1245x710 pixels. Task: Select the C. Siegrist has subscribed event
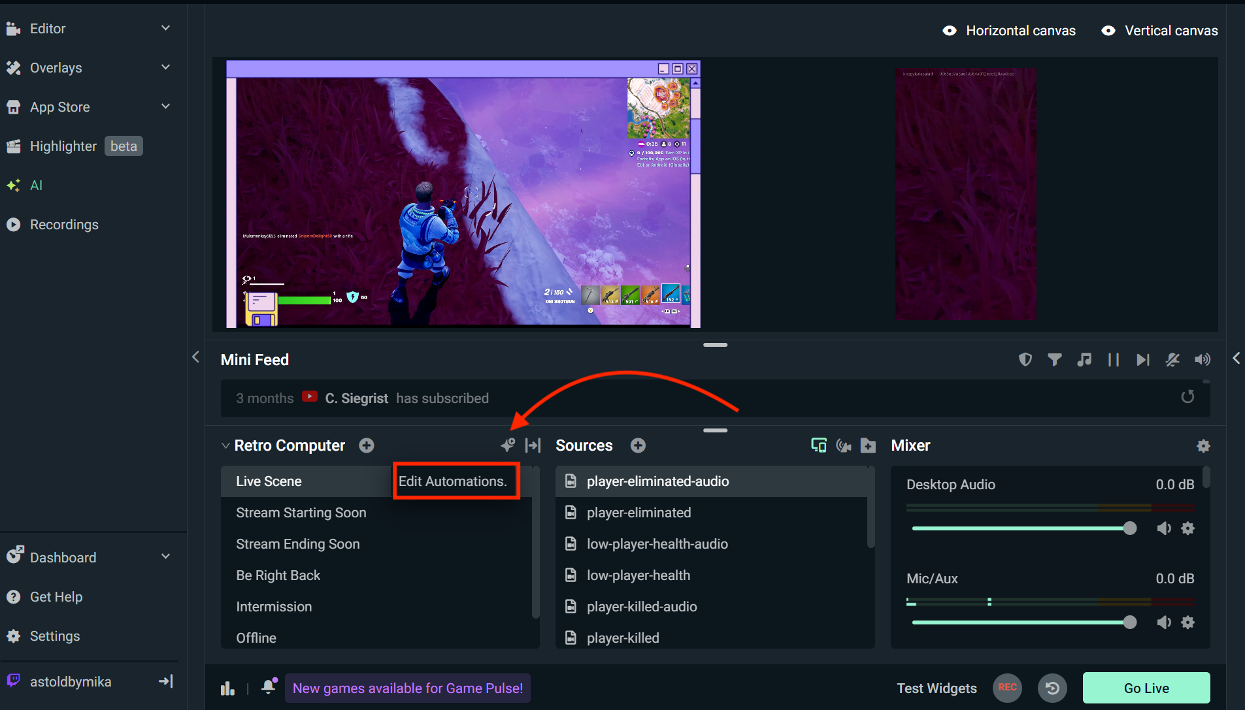715,398
